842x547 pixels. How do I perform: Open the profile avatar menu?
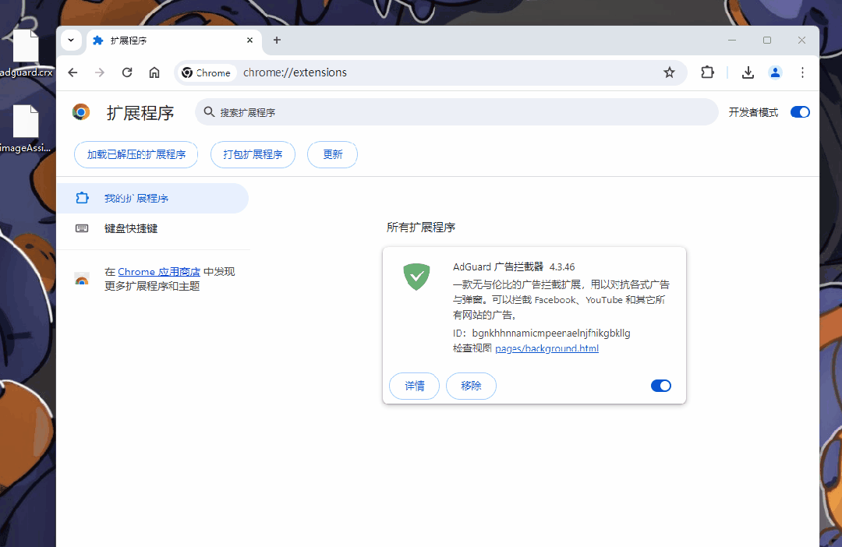click(x=775, y=72)
